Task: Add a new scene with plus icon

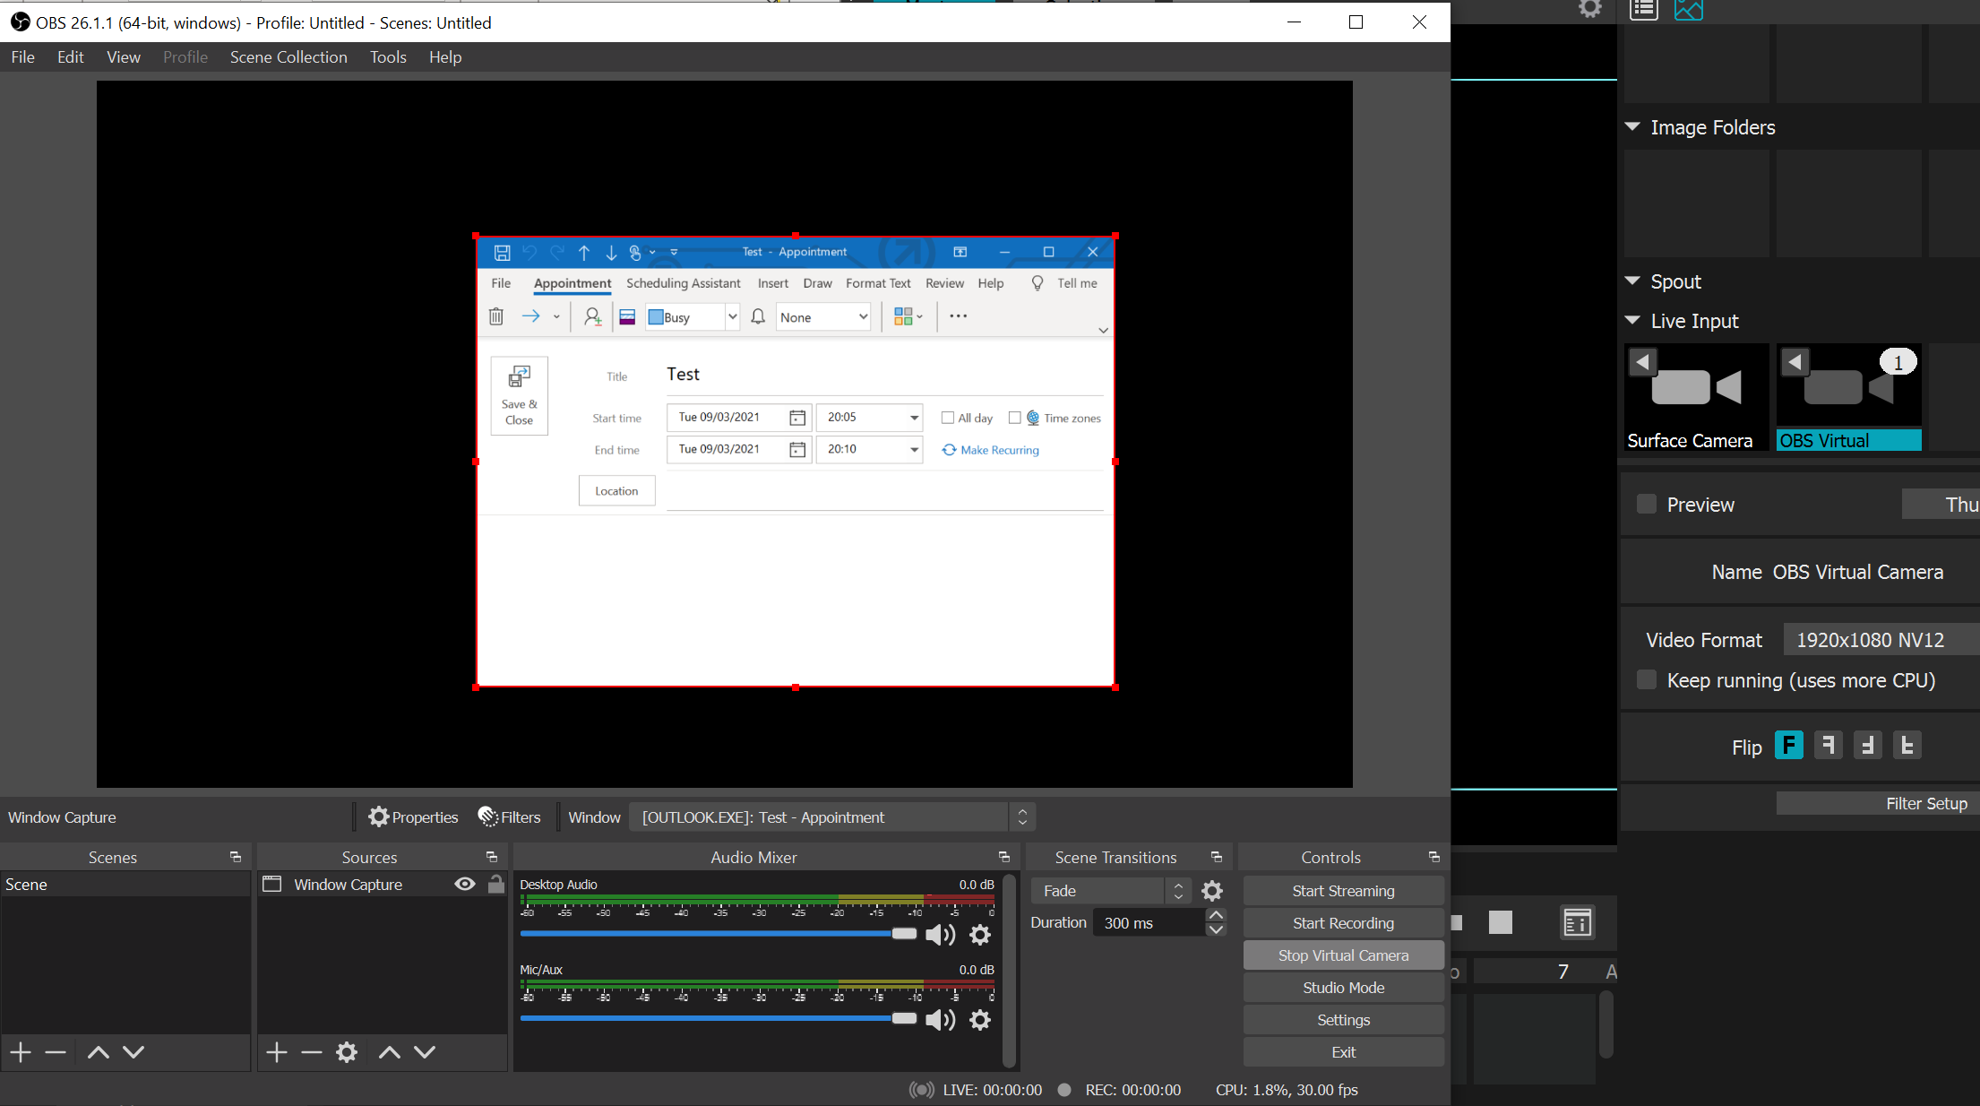Action: [x=21, y=1052]
